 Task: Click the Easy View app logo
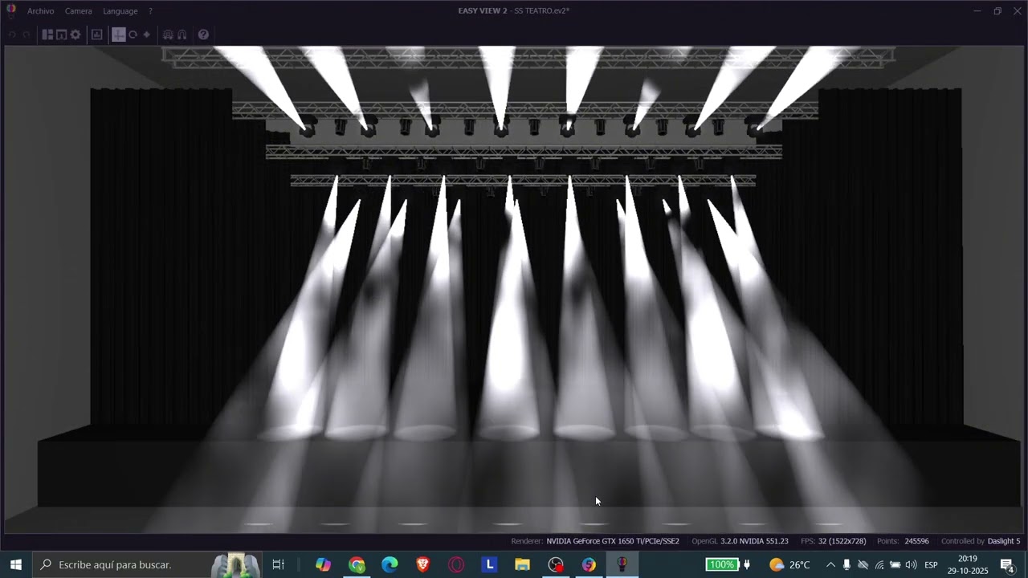tap(11, 10)
